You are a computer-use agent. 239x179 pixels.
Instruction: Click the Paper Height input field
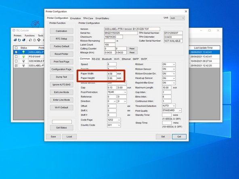coord(112,78)
